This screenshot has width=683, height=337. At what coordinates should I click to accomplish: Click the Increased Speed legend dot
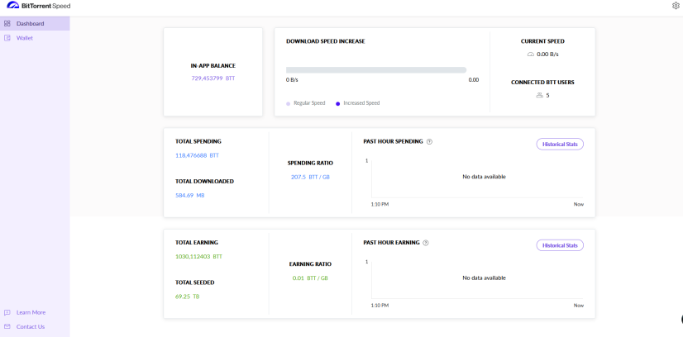(x=337, y=103)
